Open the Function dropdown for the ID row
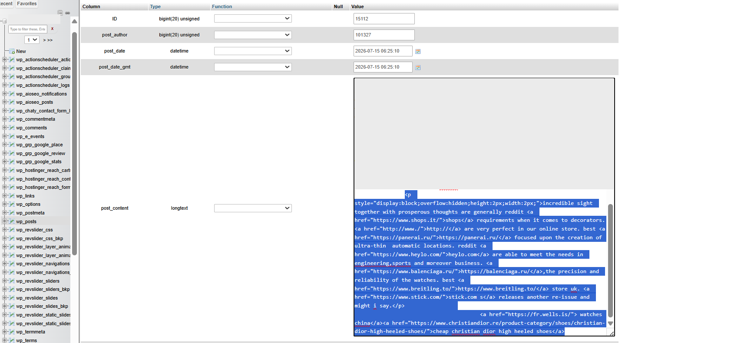Image resolution: width=731 pixels, height=343 pixels. (x=253, y=19)
